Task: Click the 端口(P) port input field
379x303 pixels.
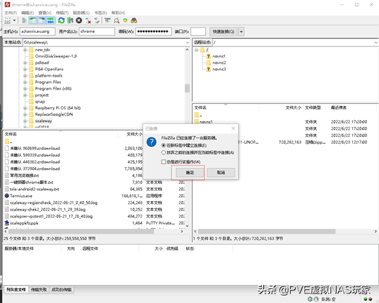Action: click(198, 31)
